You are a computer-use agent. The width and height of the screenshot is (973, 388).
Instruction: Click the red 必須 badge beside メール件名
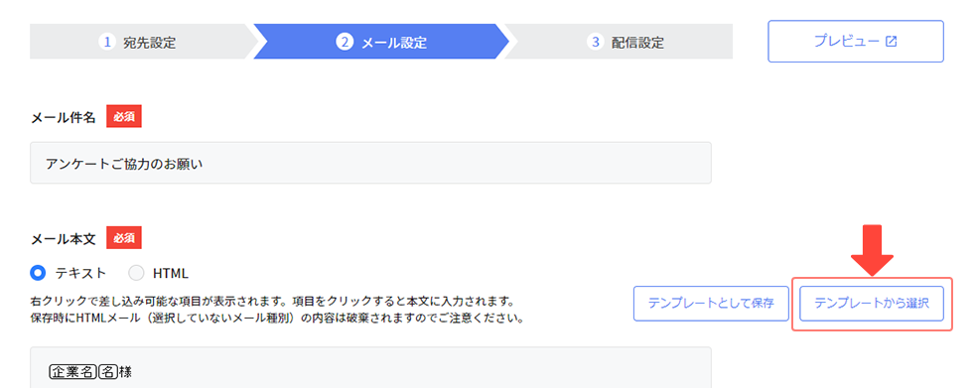[124, 116]
